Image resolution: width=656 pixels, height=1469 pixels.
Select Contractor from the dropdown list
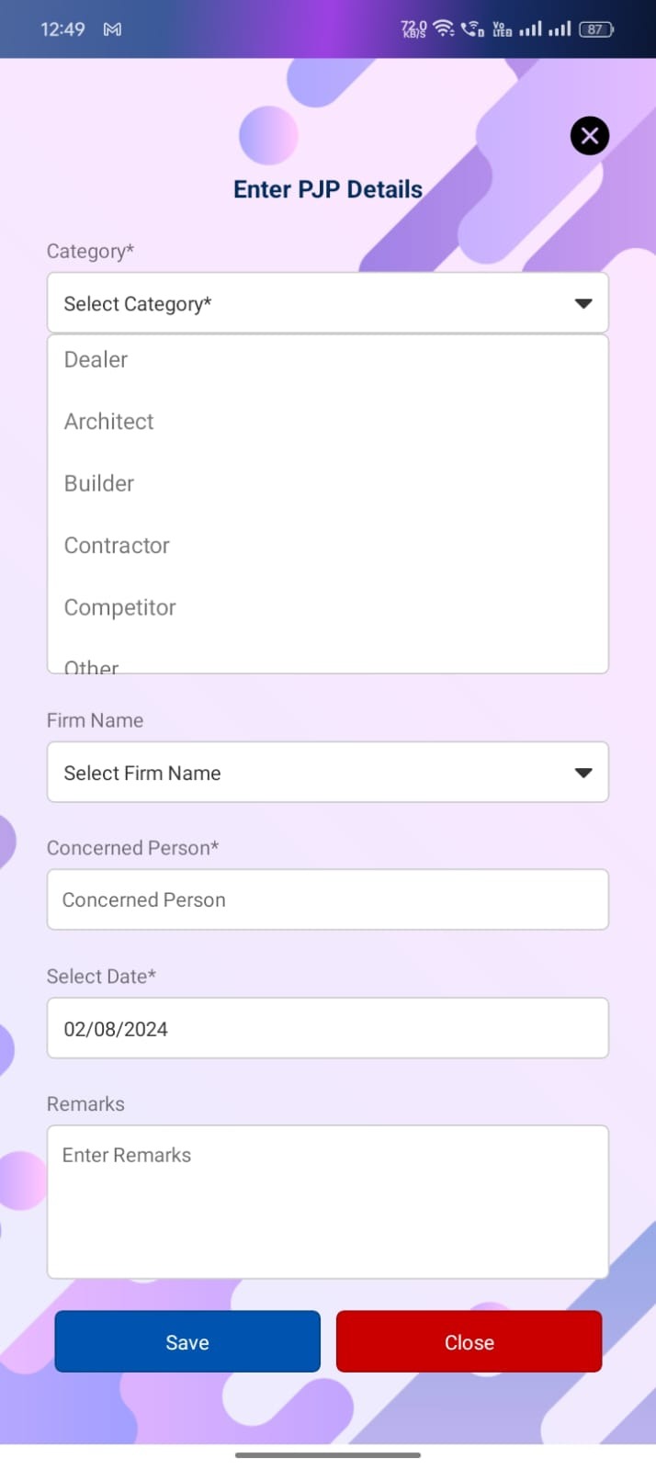click(x=117, y=546)
